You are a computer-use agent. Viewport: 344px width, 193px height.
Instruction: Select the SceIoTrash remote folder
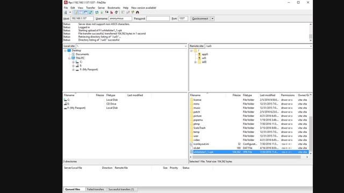click(x=199, y=128)
